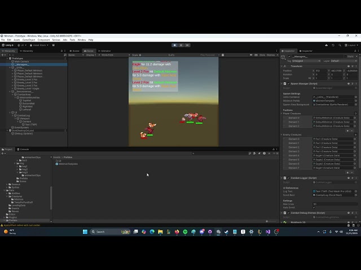The image size is (361, 270).
Task: Open object picker for Units Container field
Action: point(356,97)
